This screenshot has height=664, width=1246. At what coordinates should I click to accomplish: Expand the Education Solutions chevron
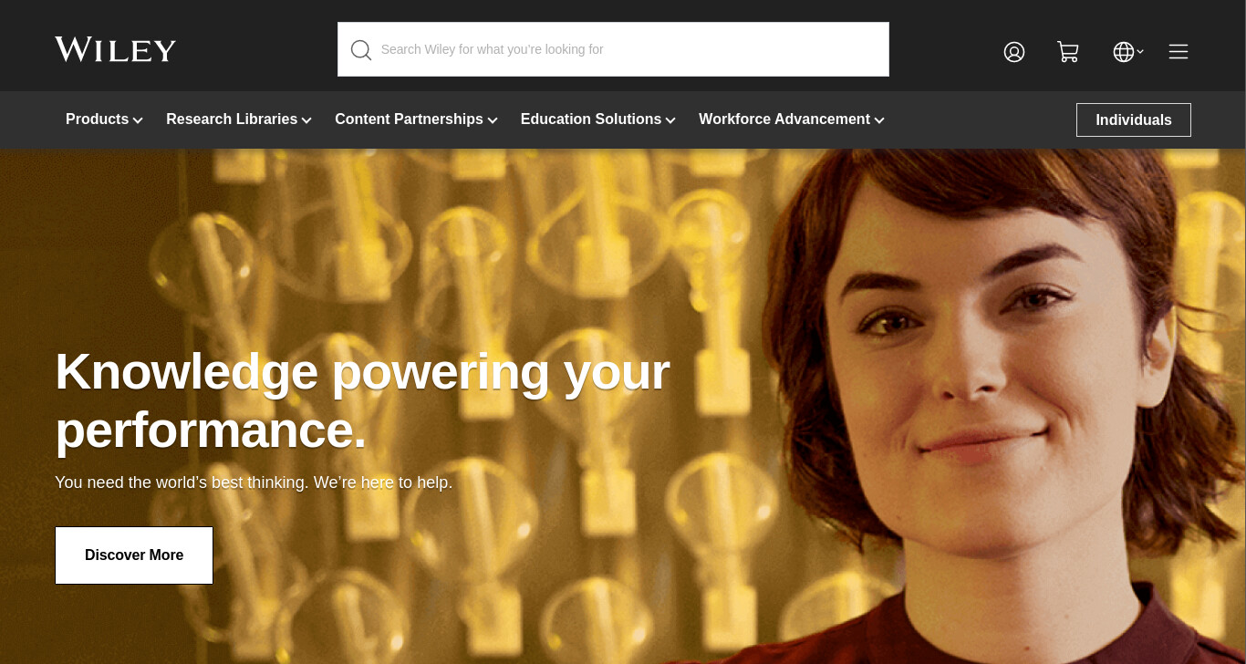[670, 120]
